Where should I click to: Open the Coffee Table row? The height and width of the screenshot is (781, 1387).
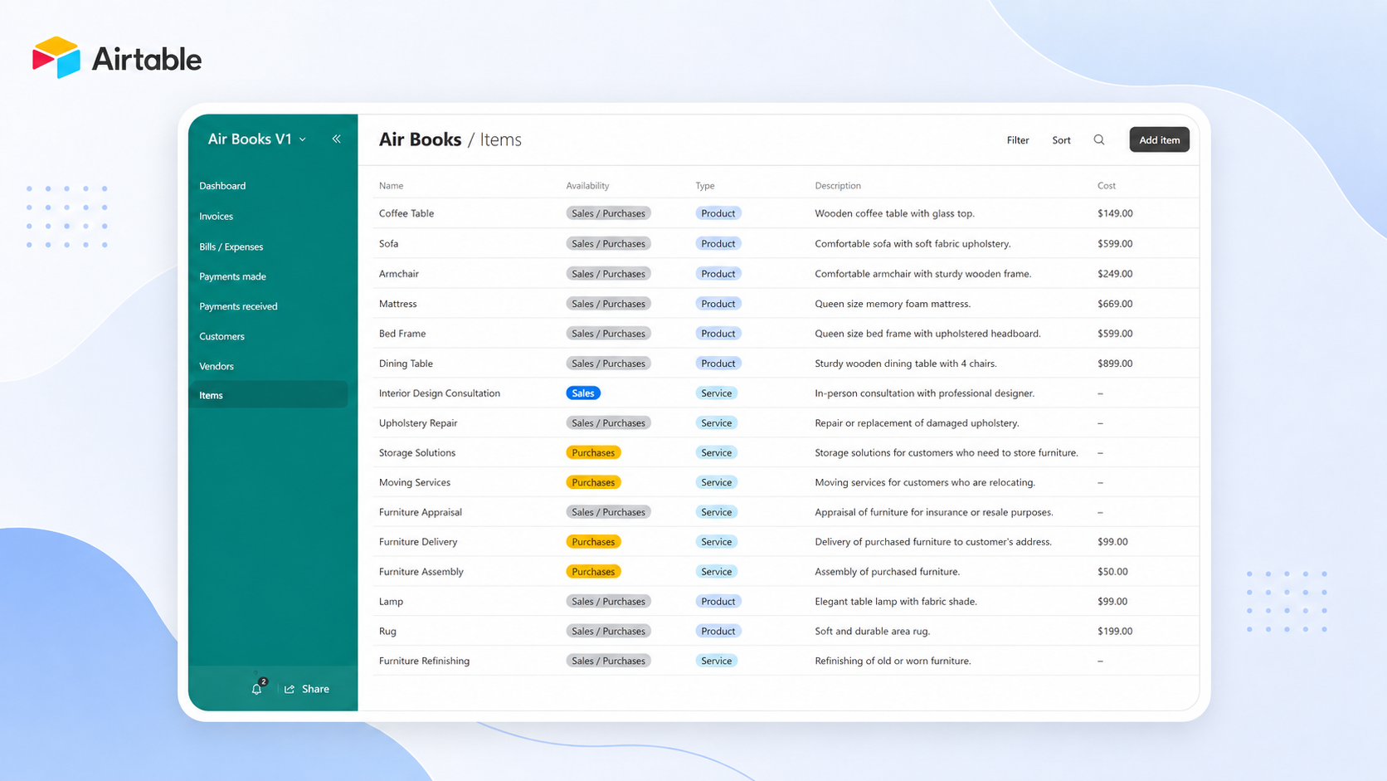pyautogui.click(x=785, y=213)
